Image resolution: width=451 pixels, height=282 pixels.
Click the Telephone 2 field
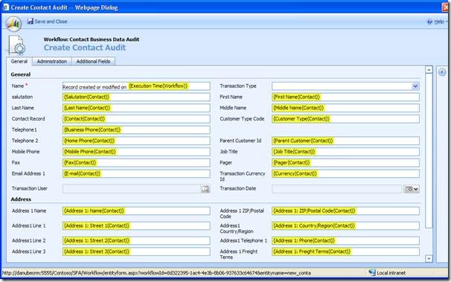pos(136,141)
